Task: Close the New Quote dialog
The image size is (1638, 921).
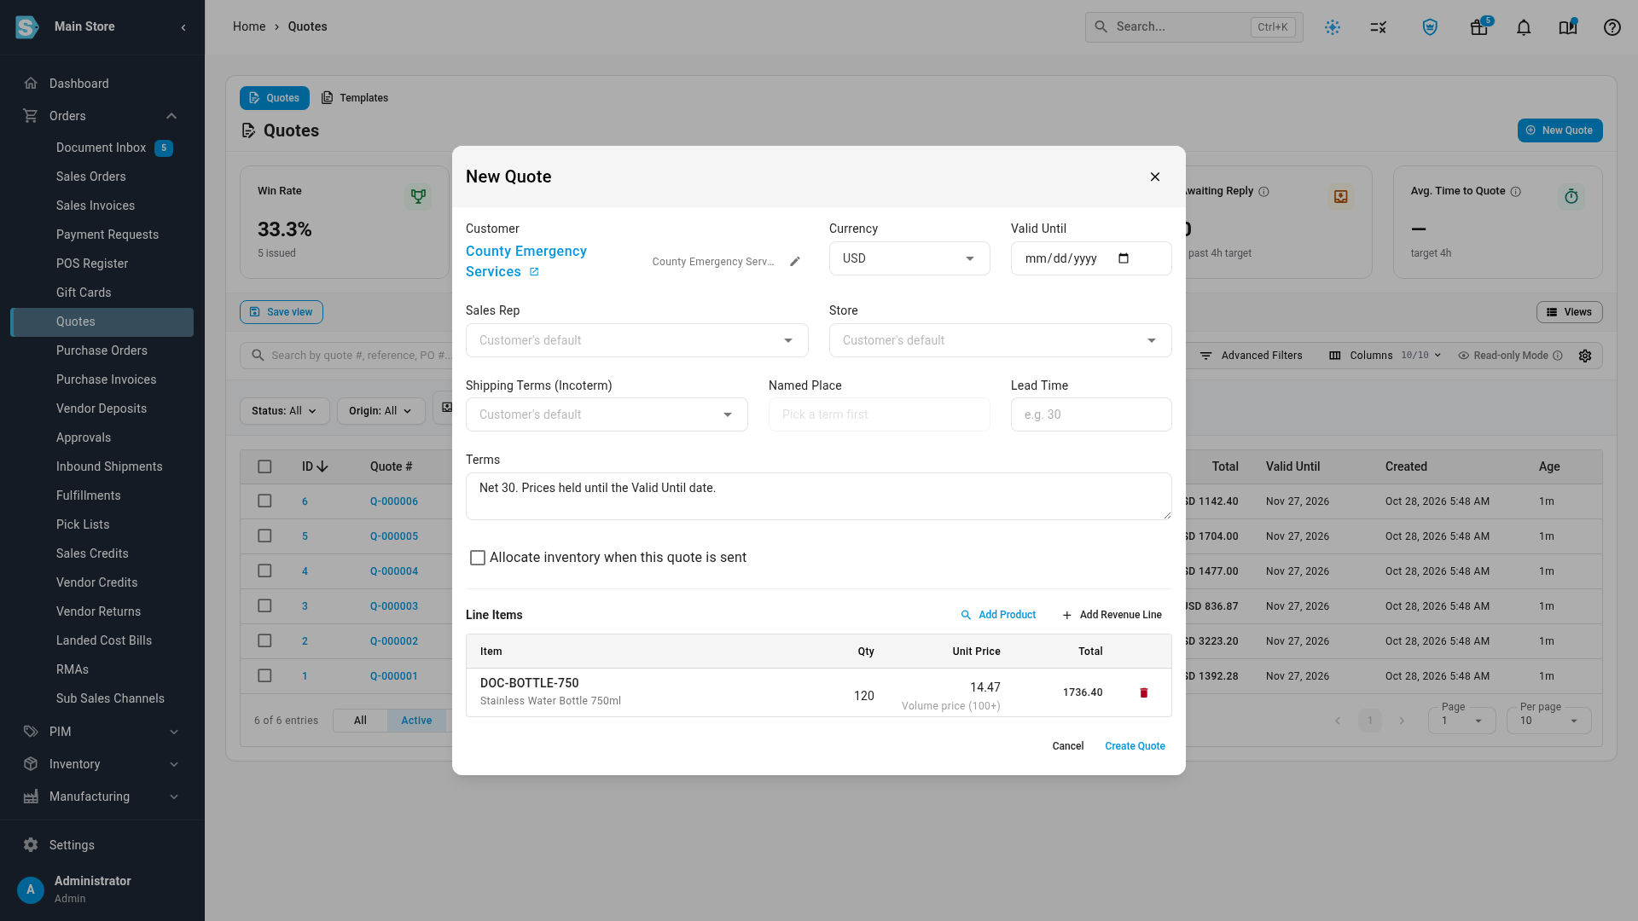Action: click(x=1155, y=177)
